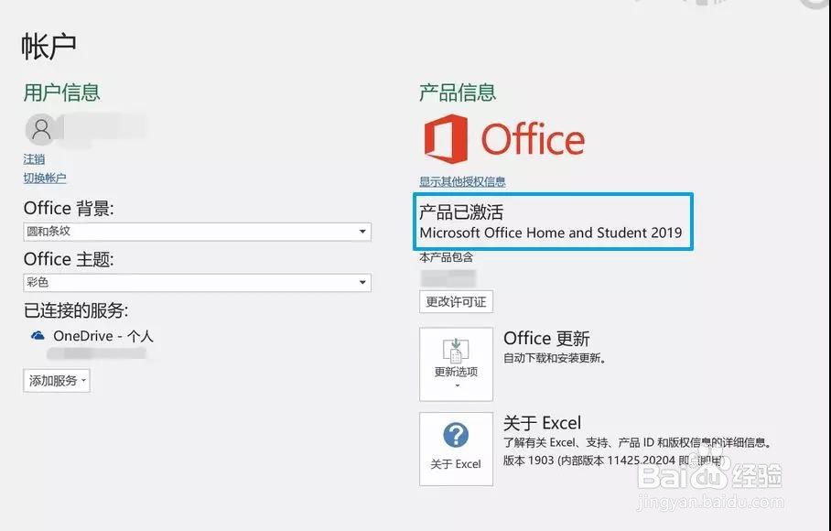The image size is (831, 531).
Task: Click the 本产品包含 label
Action: 446,257
